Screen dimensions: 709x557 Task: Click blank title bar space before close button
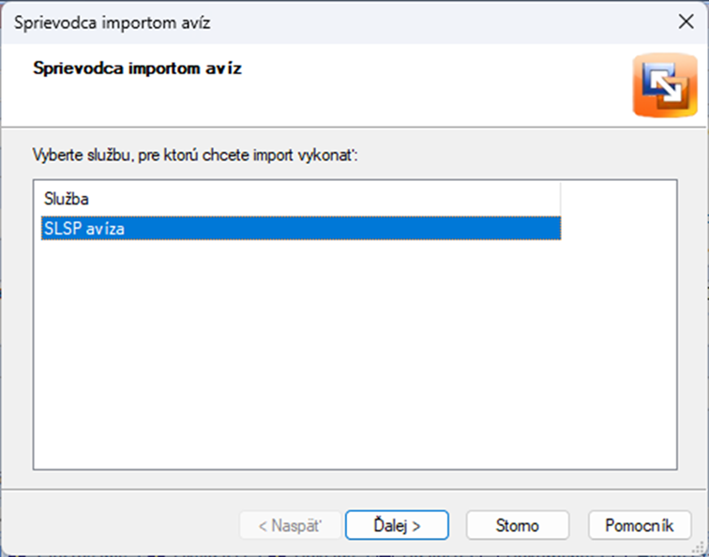click(441, 22)
